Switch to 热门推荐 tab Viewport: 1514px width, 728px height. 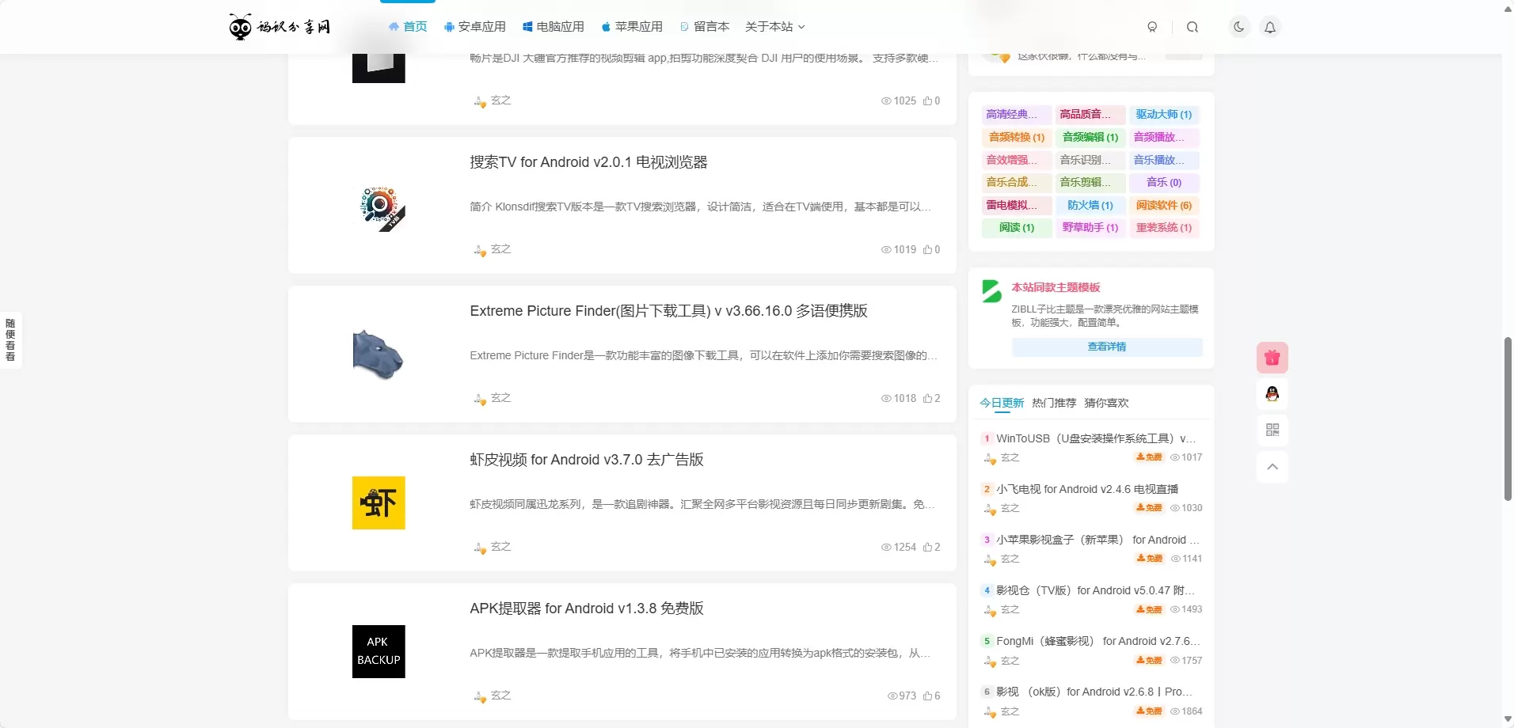pos(1054,403)
